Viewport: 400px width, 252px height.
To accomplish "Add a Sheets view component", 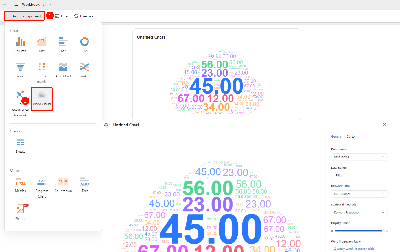I will coord(20,146).
